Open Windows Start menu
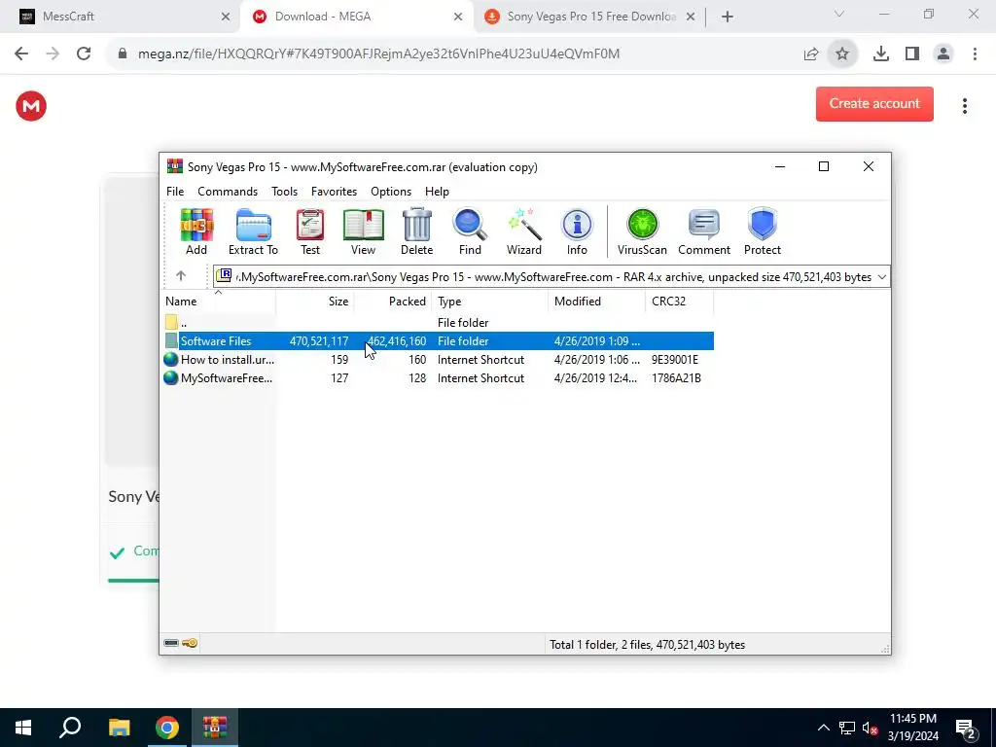Screen dimensions: 996x747 (23, 728)
